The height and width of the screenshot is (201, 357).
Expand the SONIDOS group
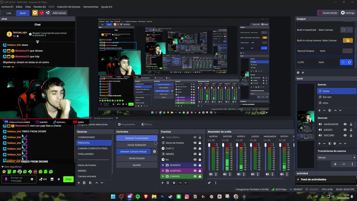coord(163,165)
